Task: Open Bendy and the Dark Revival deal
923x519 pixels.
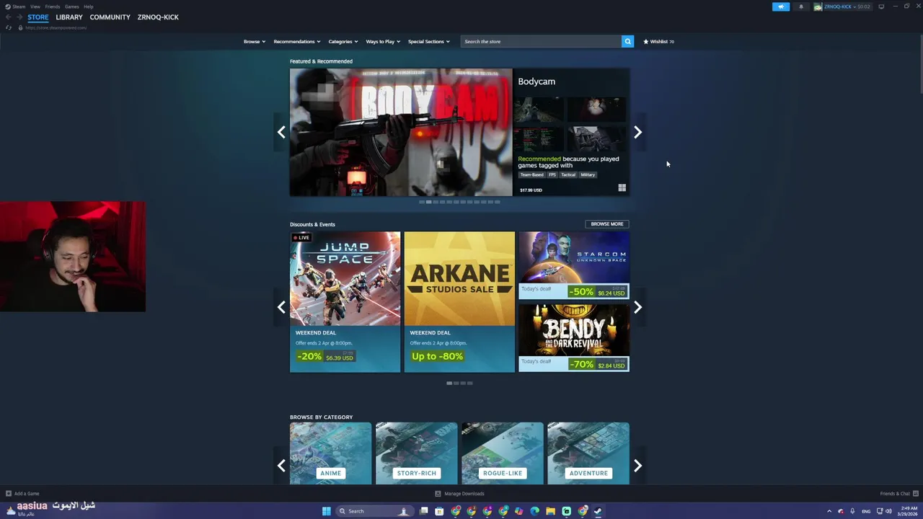Action: [x=574, y=338]
